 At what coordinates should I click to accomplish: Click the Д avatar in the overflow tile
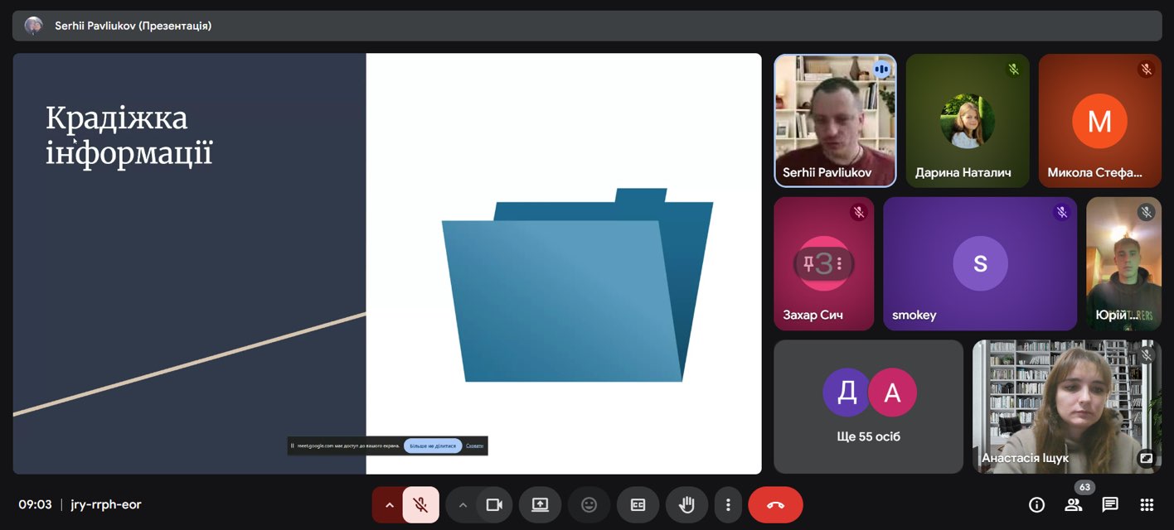tap(847, 393)
